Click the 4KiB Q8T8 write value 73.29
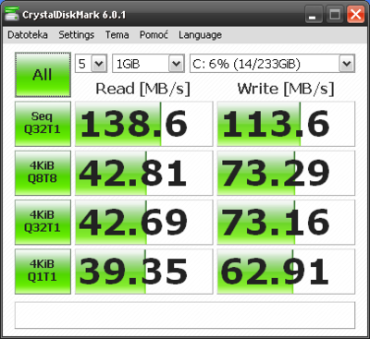The height and width of the screenshot is (339, 370). 286,173
